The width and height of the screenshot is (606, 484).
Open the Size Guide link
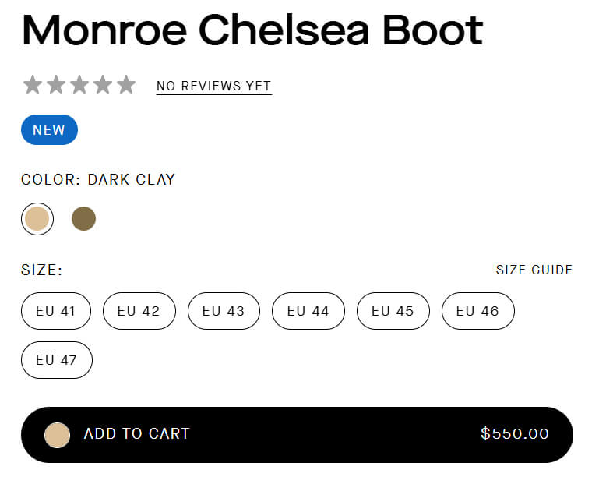534,270
